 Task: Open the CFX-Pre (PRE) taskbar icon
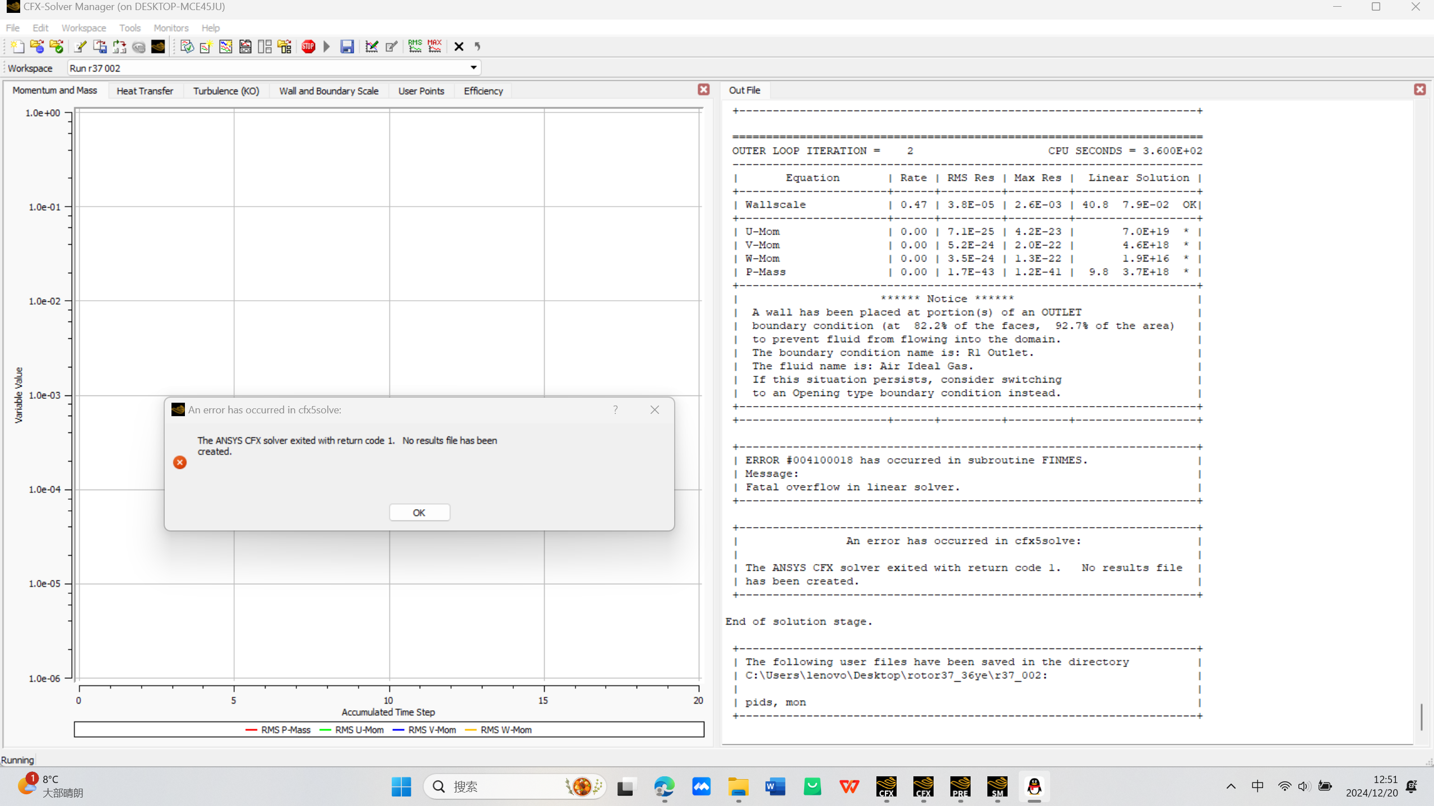pos(960,787)
